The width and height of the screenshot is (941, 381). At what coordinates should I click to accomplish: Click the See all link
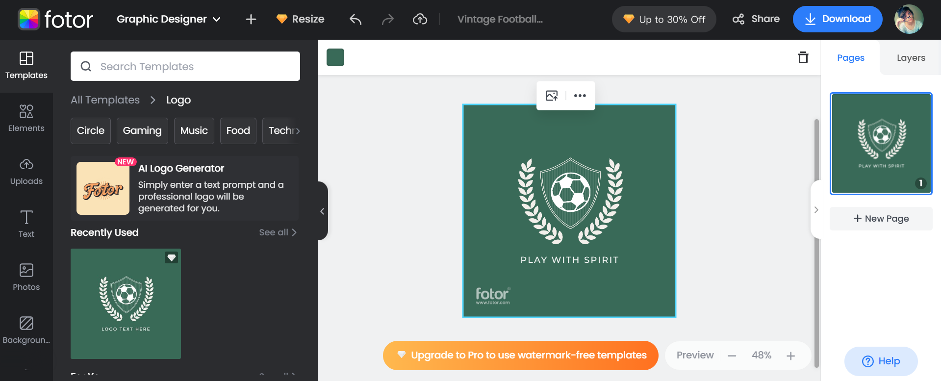tap(278, 232)
